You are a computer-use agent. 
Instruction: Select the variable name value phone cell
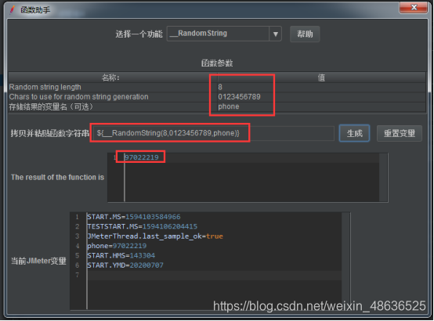tap(321, 106)
